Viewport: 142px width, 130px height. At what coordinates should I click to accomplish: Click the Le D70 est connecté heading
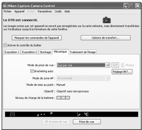[21, 20]
